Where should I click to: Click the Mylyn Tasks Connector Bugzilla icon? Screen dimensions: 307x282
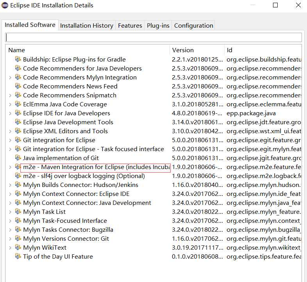pos(18,229)
